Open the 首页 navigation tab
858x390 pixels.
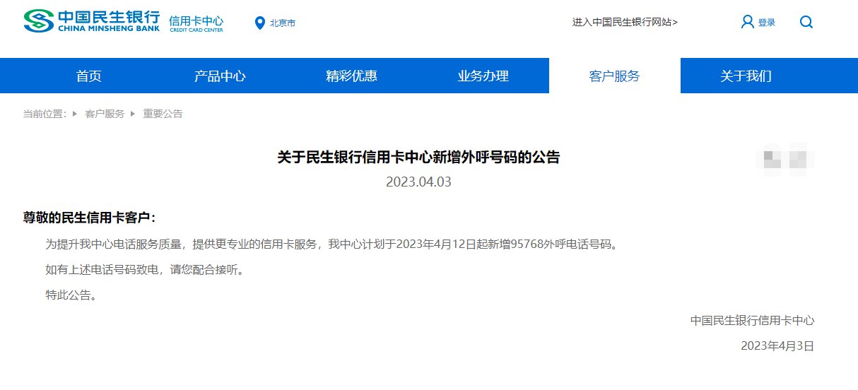coord(89,76)
